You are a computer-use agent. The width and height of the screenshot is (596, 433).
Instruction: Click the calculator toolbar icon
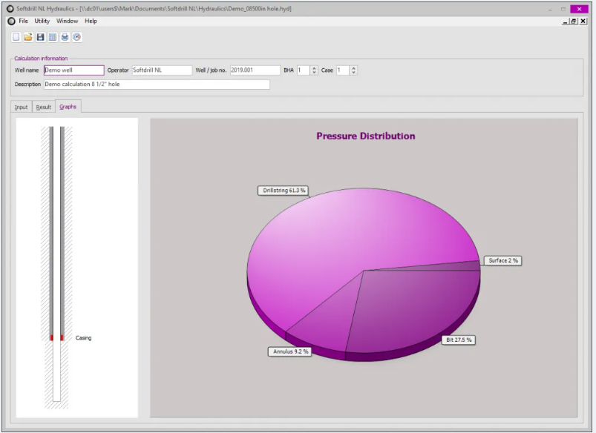tap(52, 37)
